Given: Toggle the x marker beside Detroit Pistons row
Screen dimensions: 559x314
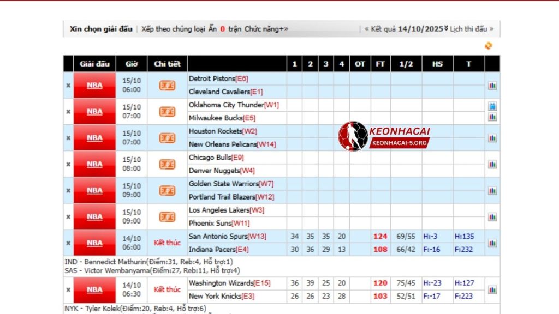Looking at the screenshot, I should (68, 85).
